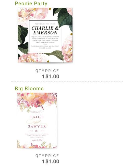Click the Big Blooms quantity value 1

coord(43,161)
